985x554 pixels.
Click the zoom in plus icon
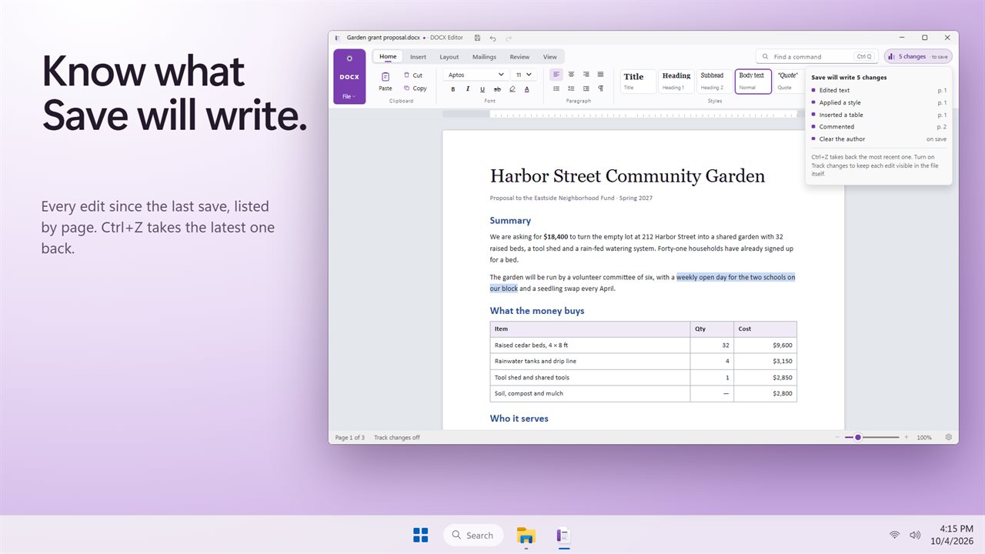click(x=907, y=437)
